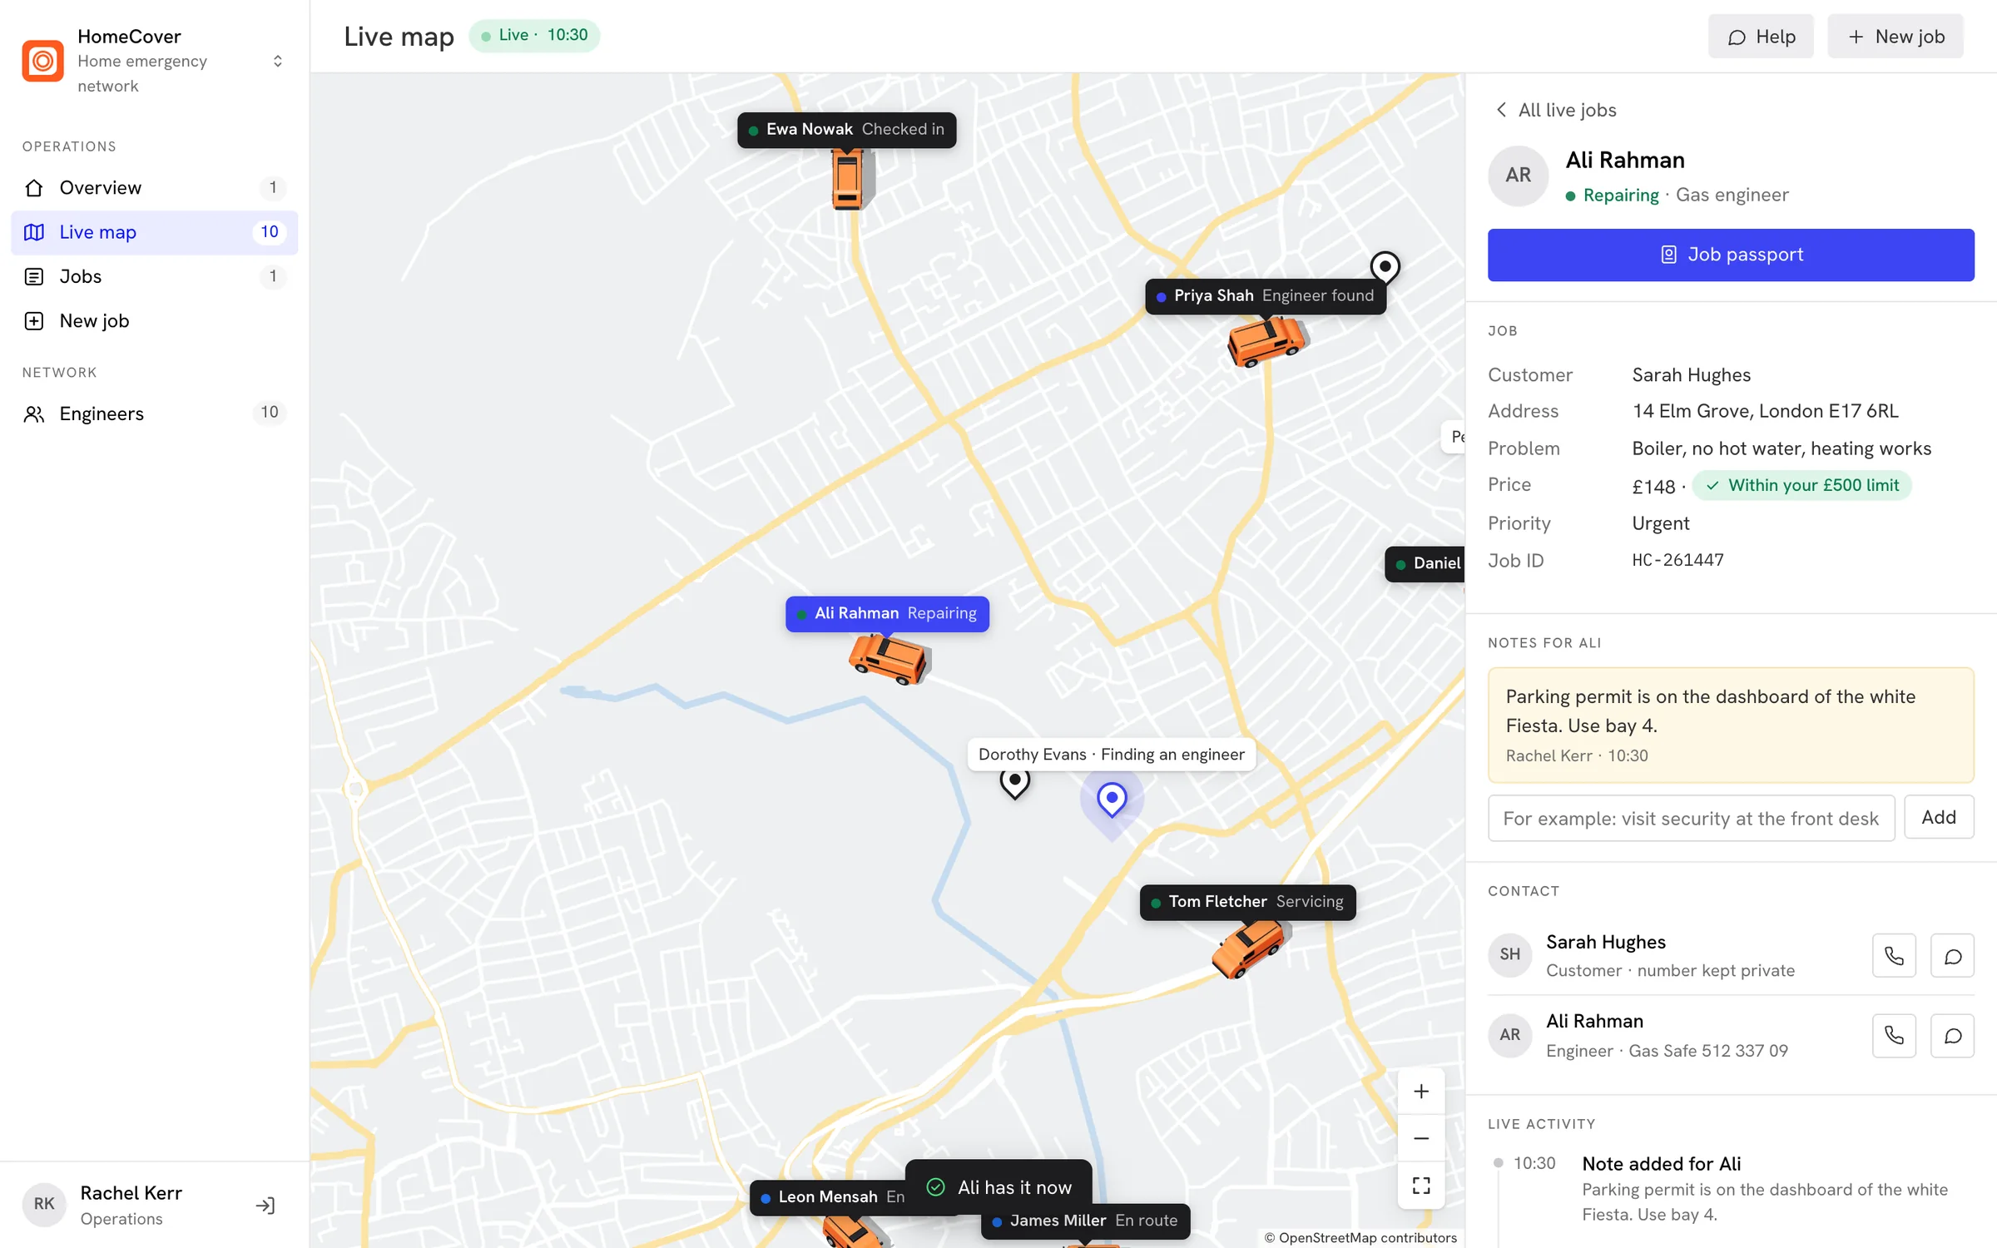Screen dimensions: 1997x1248
Task: Select Live map in the sidebar
Action: coord(155,232)
